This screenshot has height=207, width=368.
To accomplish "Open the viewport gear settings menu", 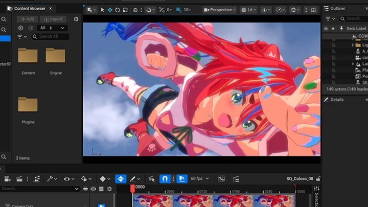I will click(295, 10).
